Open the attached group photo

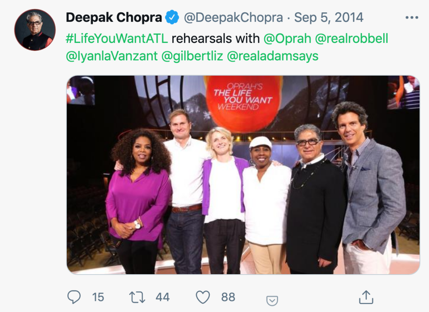(243, 175)
